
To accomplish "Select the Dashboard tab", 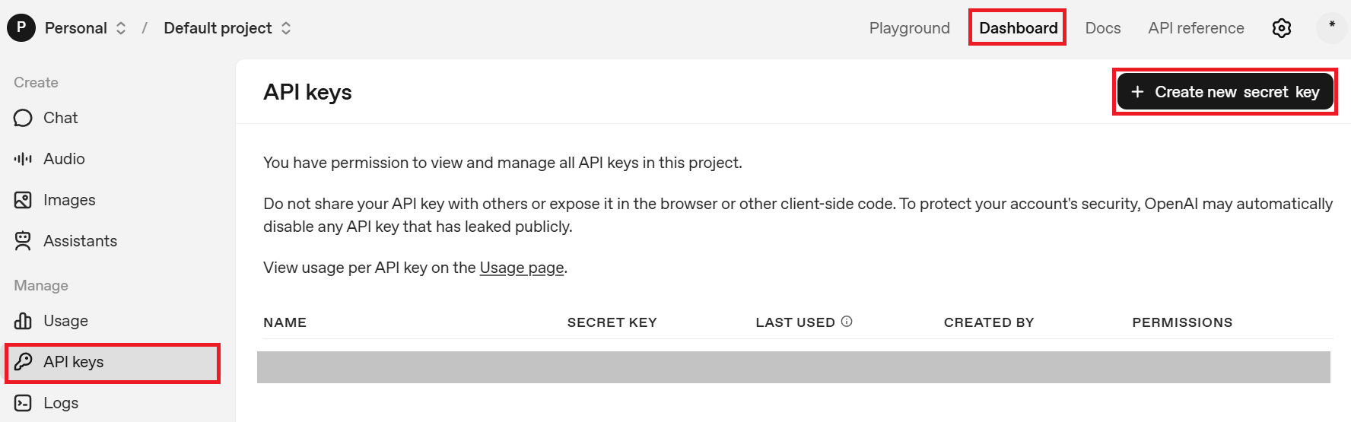I will (x=1018, y=28).
